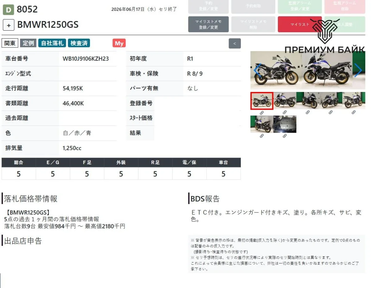Click the color value 白/赤/青
This screenshot has height=288, width=371.
click(77, 133)
